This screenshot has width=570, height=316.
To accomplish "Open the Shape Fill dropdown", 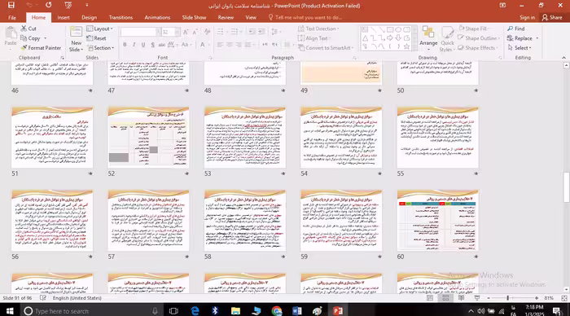I will click(x=489, y=29).
